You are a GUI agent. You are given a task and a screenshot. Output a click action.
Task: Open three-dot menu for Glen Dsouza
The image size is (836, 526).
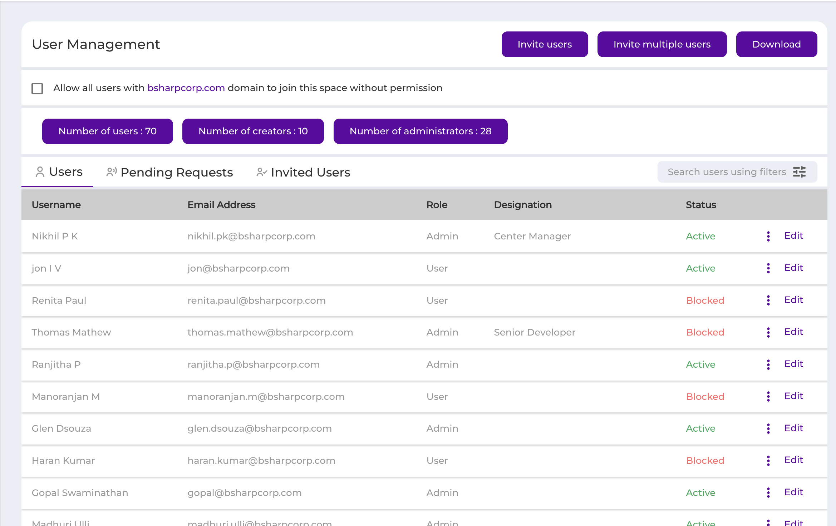(768, 428)
